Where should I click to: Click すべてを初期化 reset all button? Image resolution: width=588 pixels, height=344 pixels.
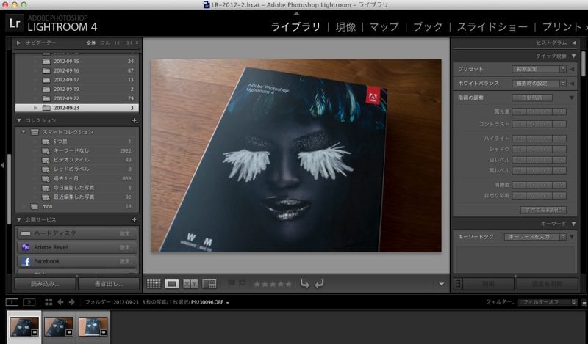click(x=543, y=210)
